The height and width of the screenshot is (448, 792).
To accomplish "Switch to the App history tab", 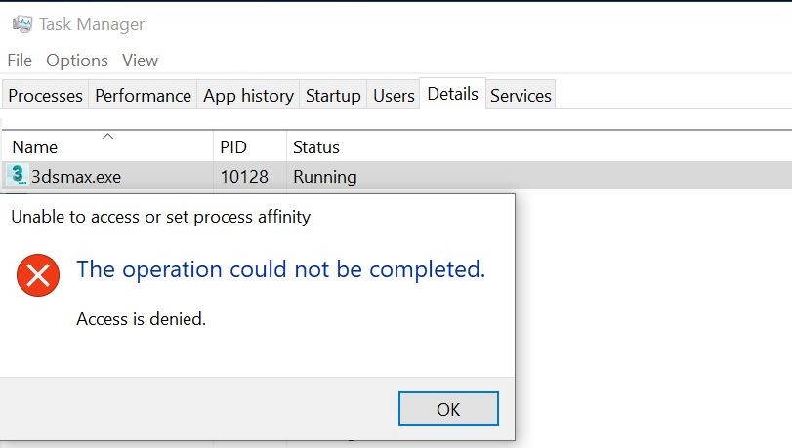I will 248,95.
